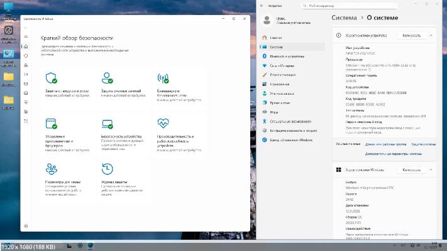Collapse the Windows specifications section chevron
This screenshot has height=251, width=447.
[434, 169]
